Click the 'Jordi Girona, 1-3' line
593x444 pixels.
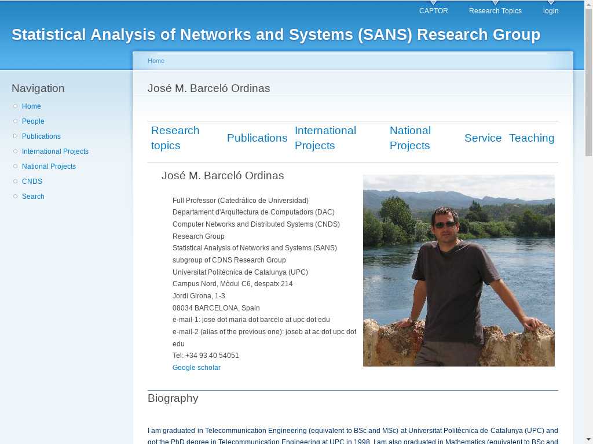(199, 296)
